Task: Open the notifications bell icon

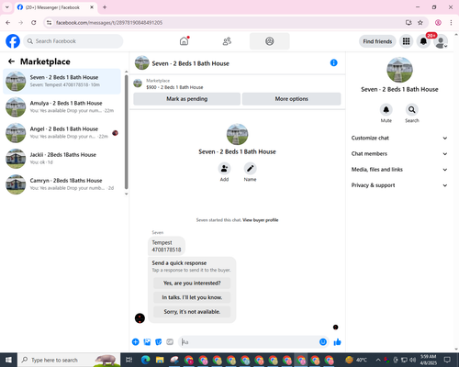Action: click(x=423, y=41)
